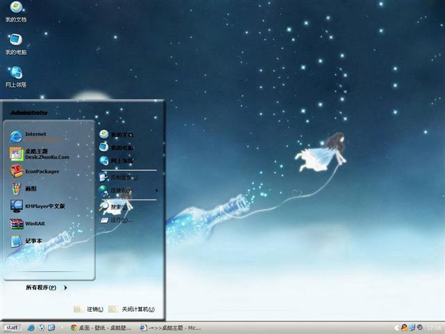
Task: Open 我的文档 desktop icon
Action: click(16, 12)
